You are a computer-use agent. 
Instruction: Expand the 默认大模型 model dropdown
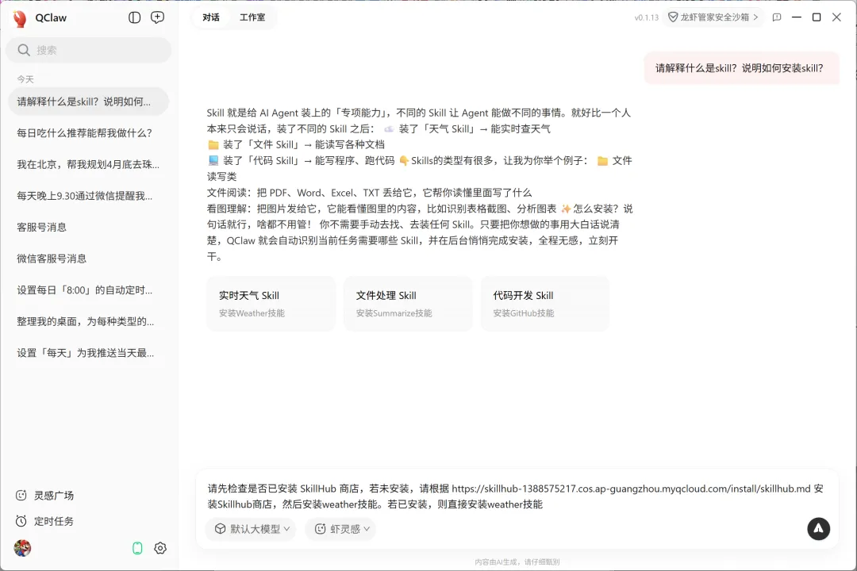coord(252,529)
